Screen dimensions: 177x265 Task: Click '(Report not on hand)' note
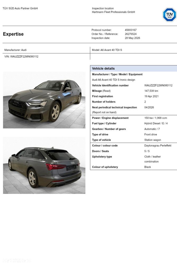pos(104,112)
